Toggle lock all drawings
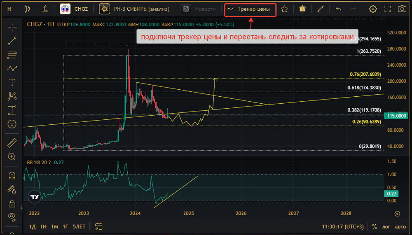The width and height of the screenshot is (412, 235). coord(12,203)
